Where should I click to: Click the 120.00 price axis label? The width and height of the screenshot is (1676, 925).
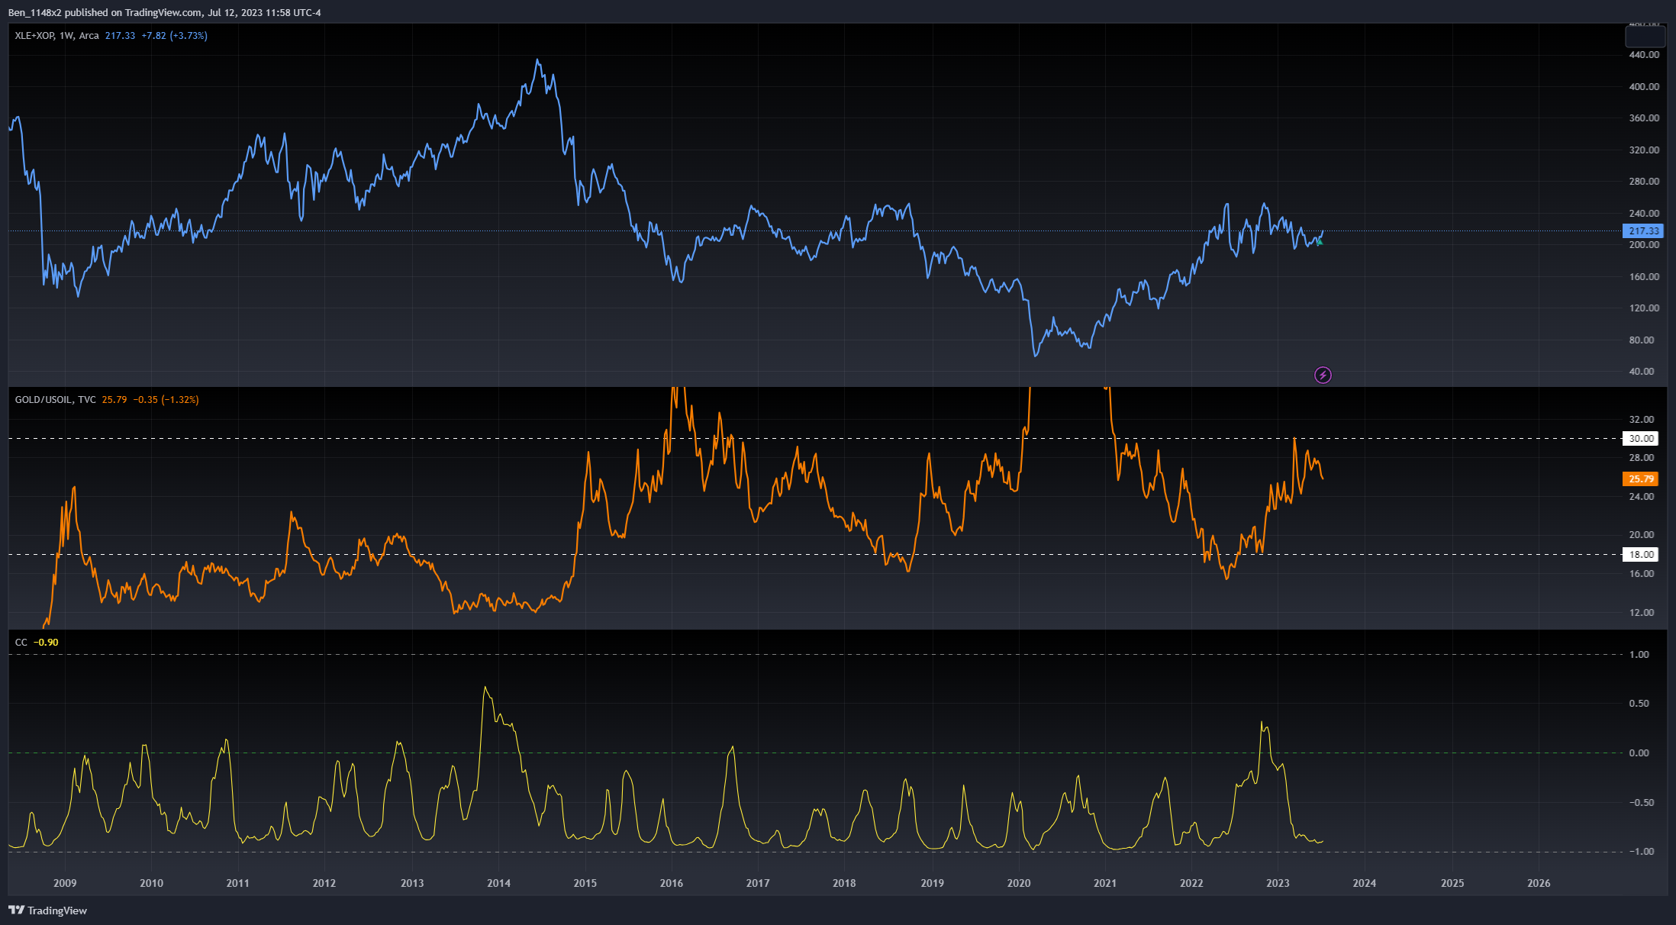1644,308
